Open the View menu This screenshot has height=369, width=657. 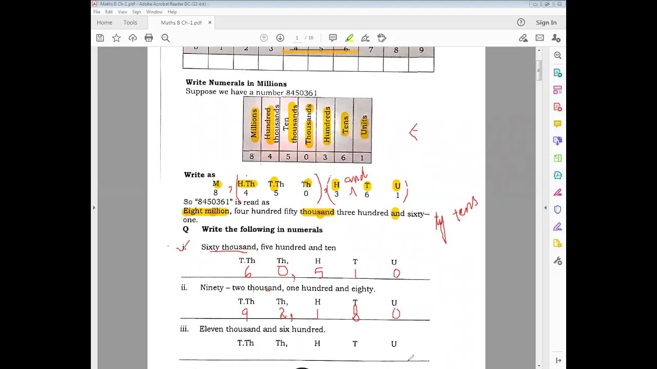pyautogui.click(x=122, y=12)
